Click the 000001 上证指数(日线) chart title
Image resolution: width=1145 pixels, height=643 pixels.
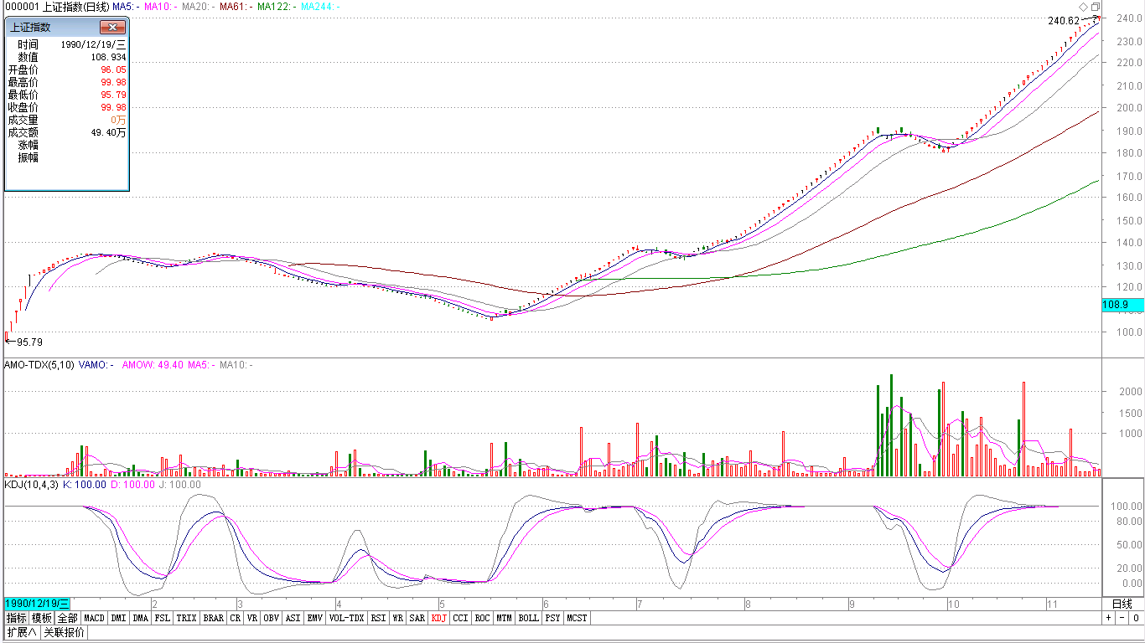[x=57, y=7]
